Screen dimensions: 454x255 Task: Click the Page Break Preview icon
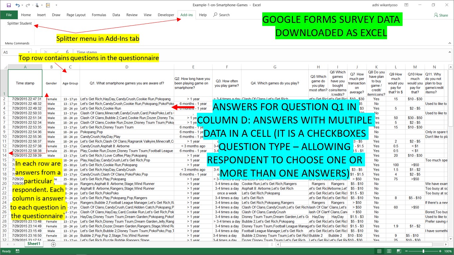pyautogui.click(x=398, y=251)
